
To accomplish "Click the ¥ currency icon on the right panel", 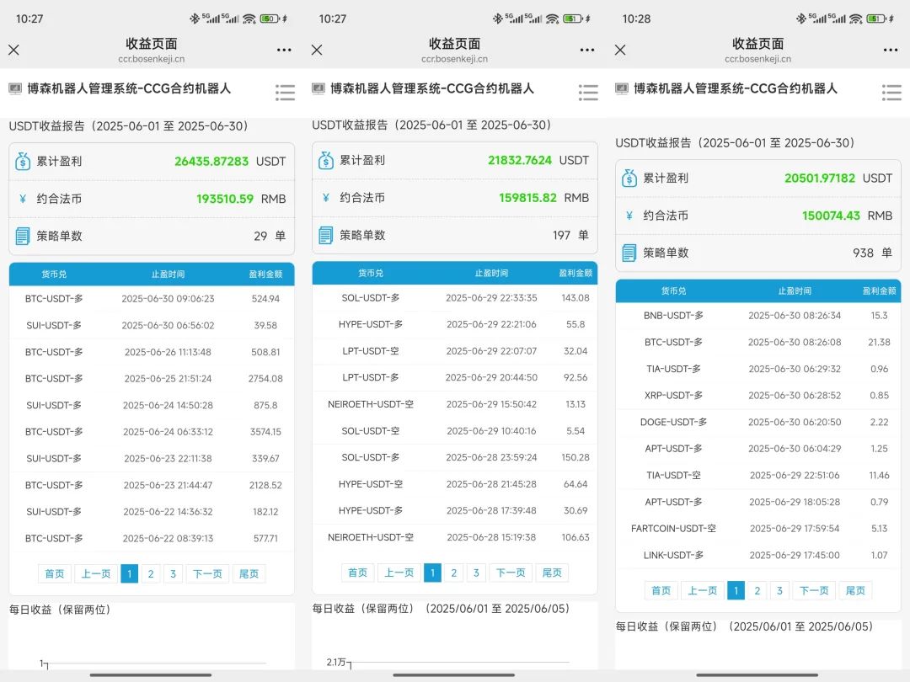I will 629,216.
